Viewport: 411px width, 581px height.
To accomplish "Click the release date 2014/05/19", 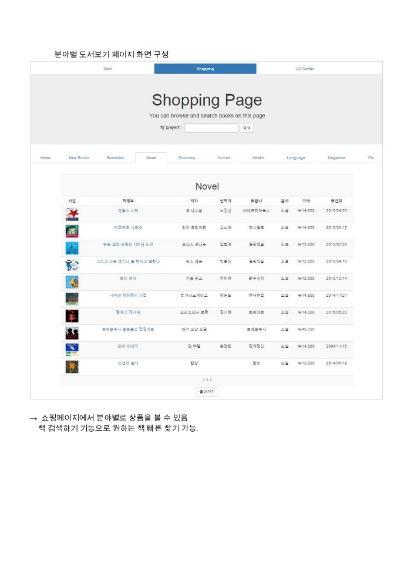I will coord(336,364).
